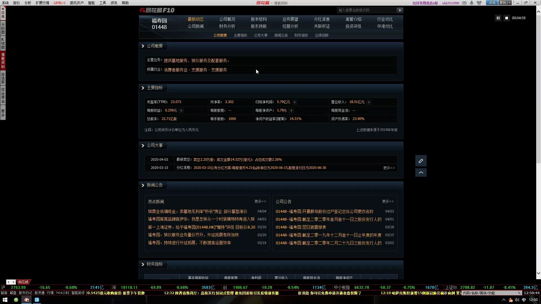
Task: Submit the stock search arrow button
Action: click(400, 10)
